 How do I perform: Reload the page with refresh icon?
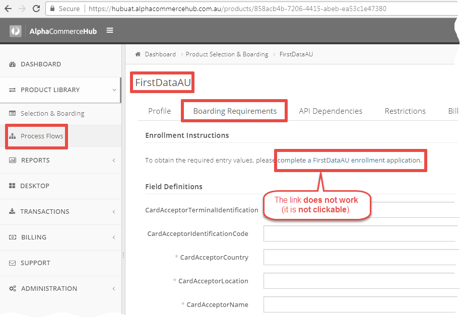[x=36, y=9]
